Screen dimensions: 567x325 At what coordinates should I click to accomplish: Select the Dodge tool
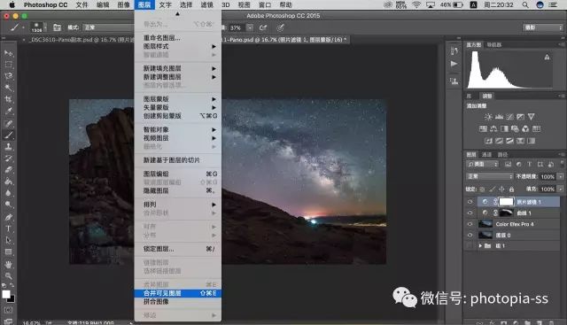click(8, 205)
